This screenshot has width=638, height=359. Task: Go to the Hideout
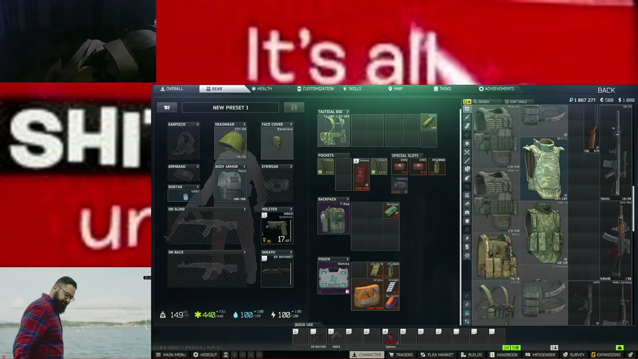[x=205, y=355]
